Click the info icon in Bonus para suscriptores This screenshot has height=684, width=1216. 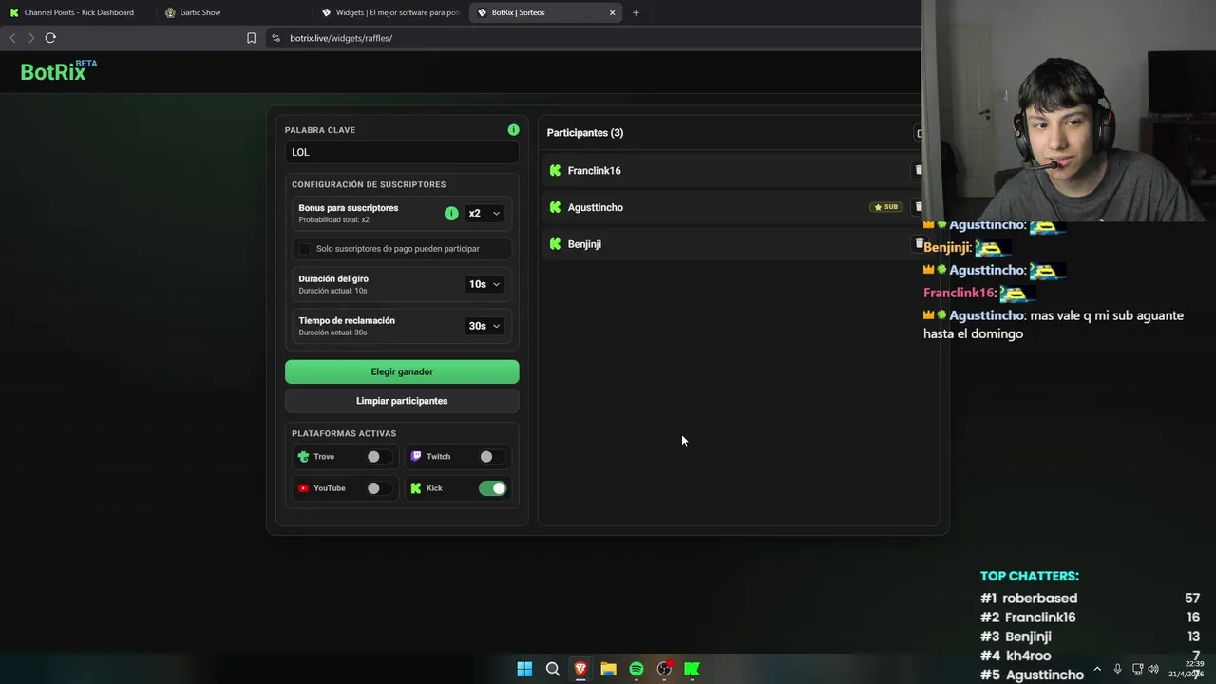point(451,213)
